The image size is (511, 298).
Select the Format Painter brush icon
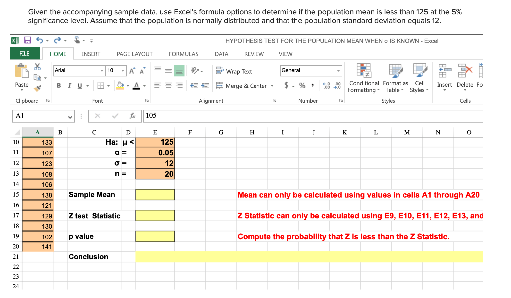(38, 88)
